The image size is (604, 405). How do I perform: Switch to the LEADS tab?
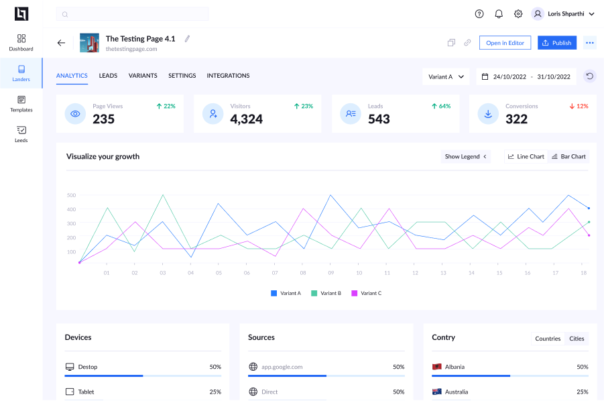point(108,76)
